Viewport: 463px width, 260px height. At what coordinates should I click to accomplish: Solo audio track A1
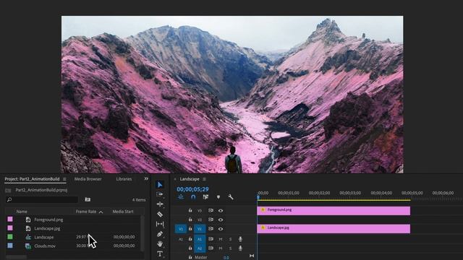coord(230,239)
